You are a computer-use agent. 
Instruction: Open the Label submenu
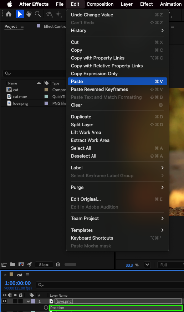[x=117, y=168]
